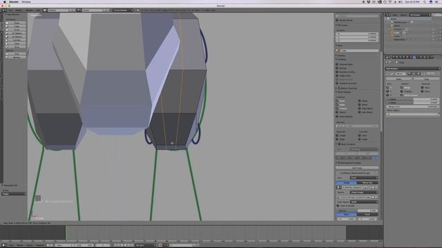
Task: Browse for background image file icon
Action: pyautogui.click(x=373, y=198)
